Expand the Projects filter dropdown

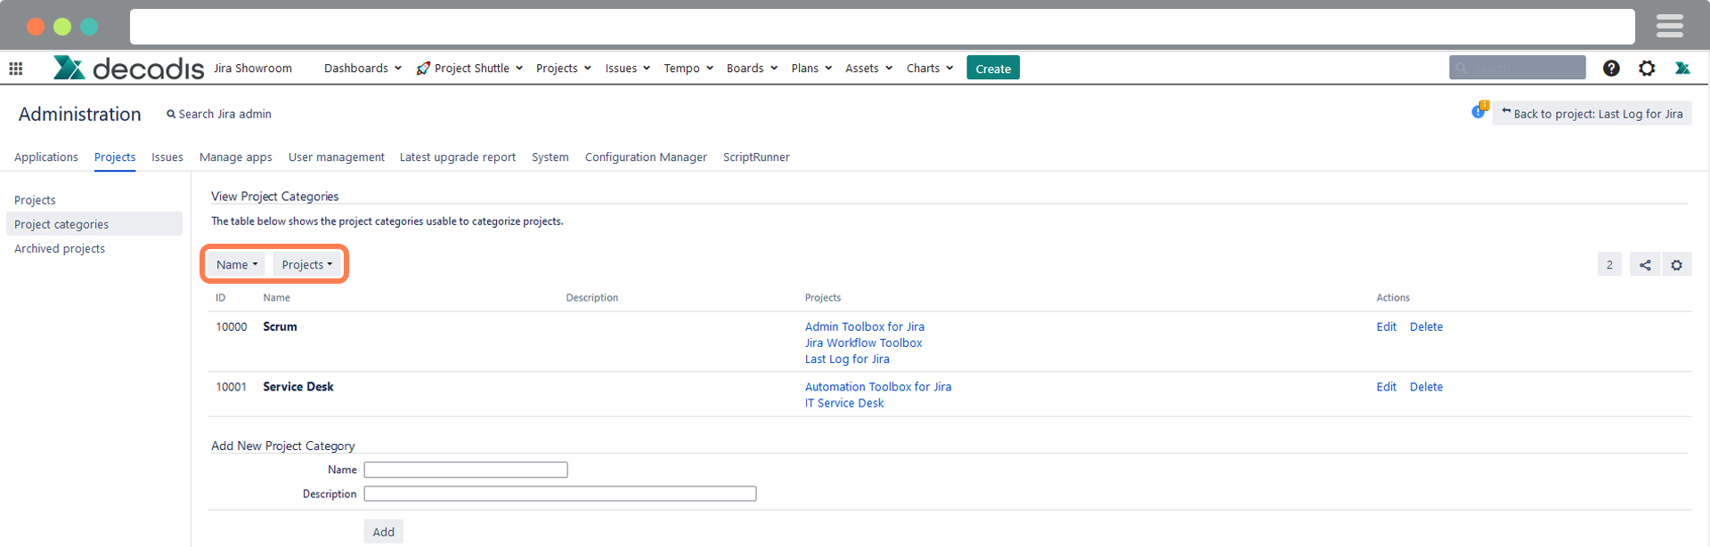click(x=306, y=265)
